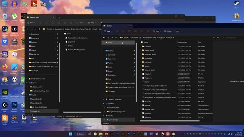The width and height of the screenshot is (244, 137).
Task: Collapse the Dropbox tree in Drakan sidebar
Action: 103,104
